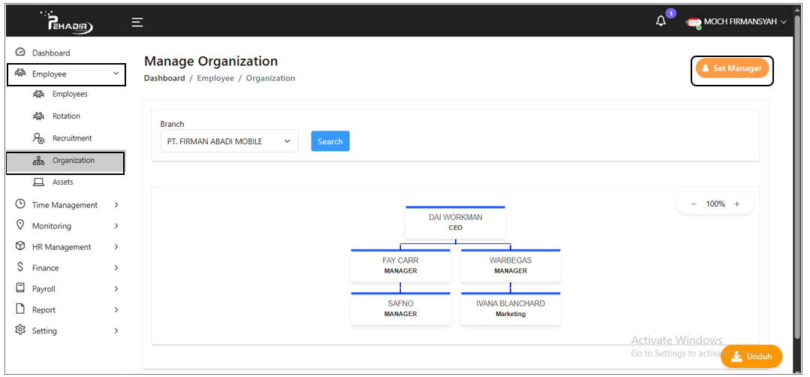Select DAI WORKMAN CEO node
The width and height of the screenshot is (810, 377).
pyautogui.click(x=456, y=222)
